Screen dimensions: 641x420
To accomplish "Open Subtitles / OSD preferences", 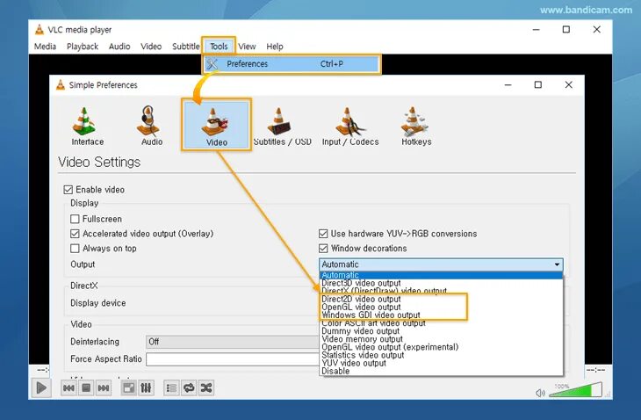I will coord(282,127).
